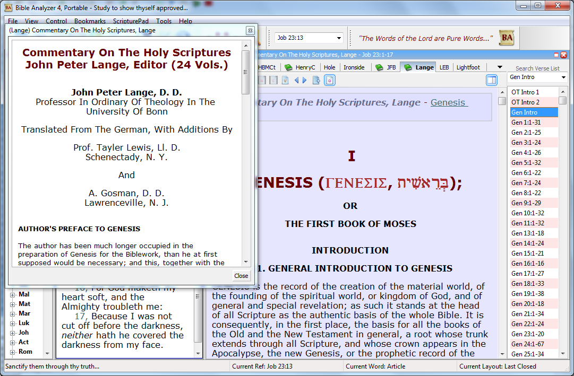This screenshot has height=376, width=574.
Task: Go to next commentary entry arrow
Action: pyautogui.click(x=304, y=80)
